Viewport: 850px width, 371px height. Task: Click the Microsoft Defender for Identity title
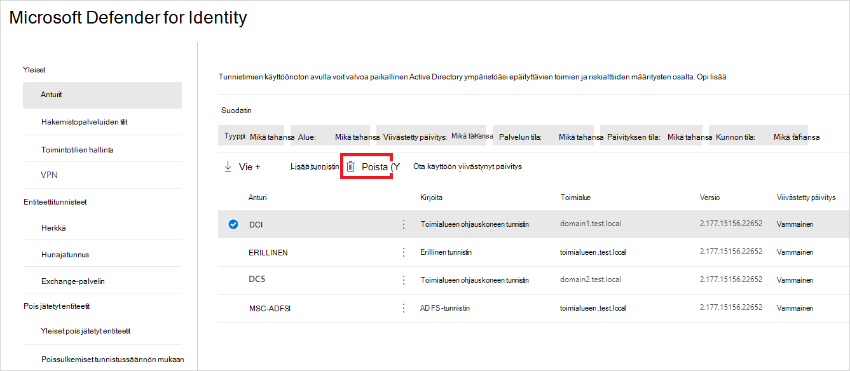pyautogui.click(x=128, y=18)
